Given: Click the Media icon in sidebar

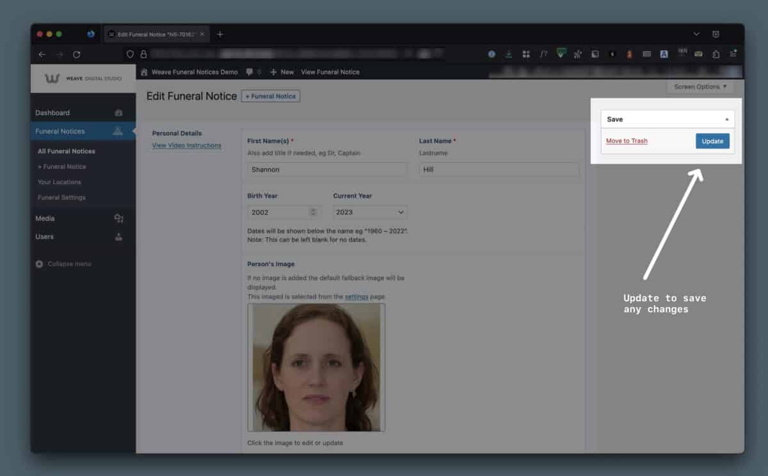Looking at the screenshot, I should point(118,218).
